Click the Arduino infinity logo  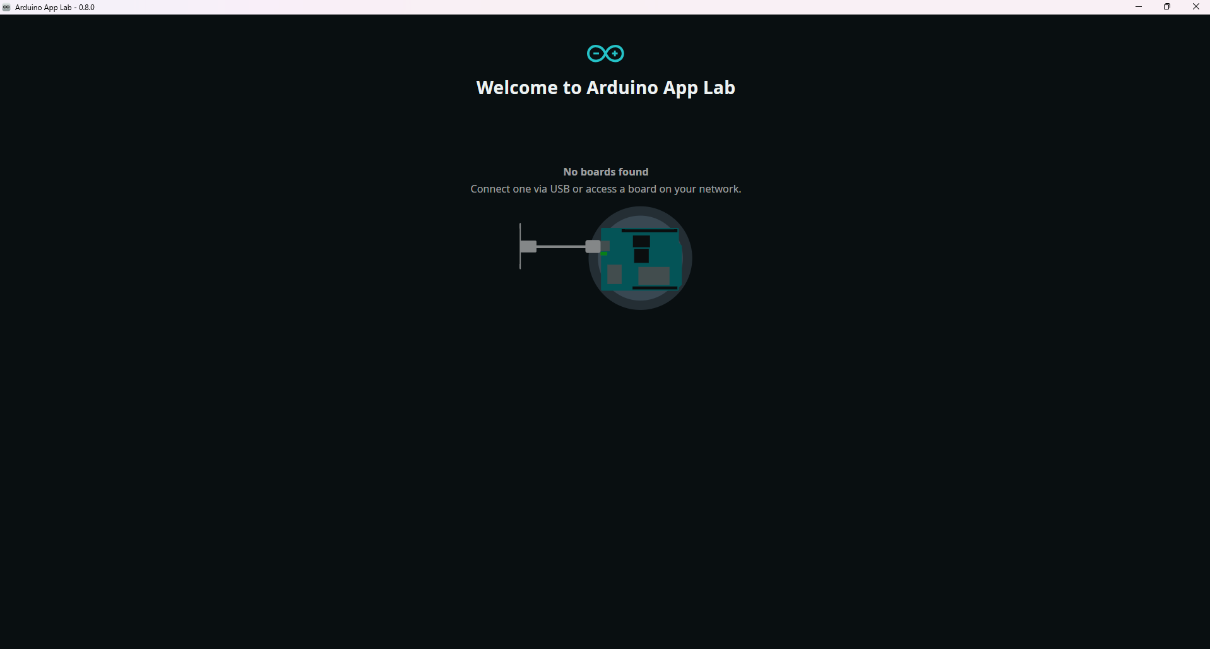click(605, 54)
